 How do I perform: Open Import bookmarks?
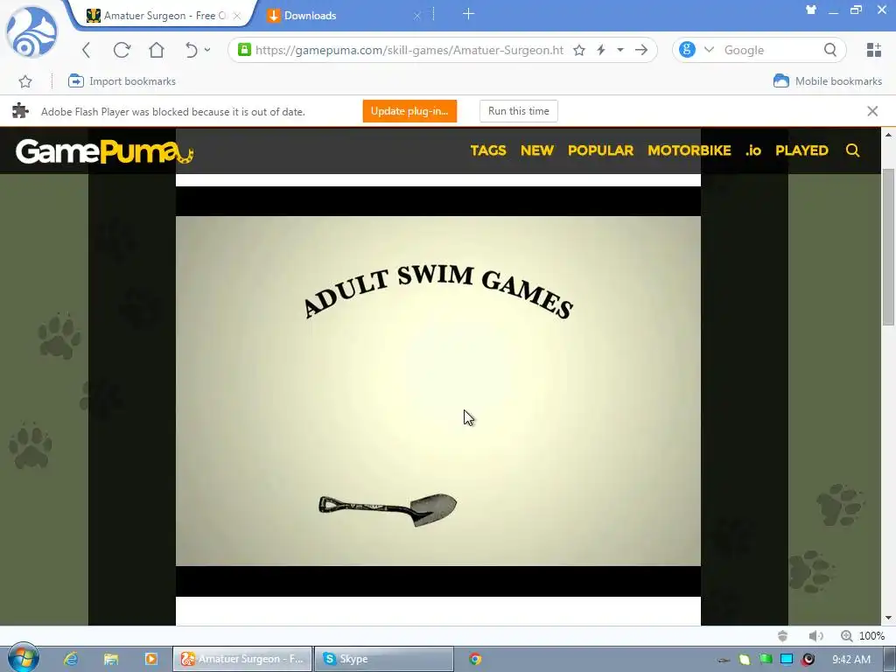(122, 81)
